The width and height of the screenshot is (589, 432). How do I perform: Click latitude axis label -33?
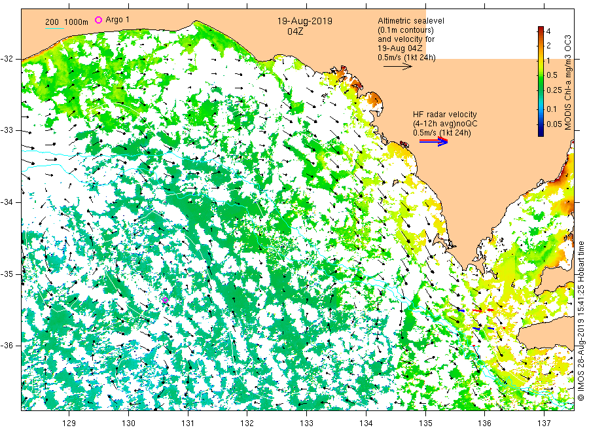click(7, 130)
